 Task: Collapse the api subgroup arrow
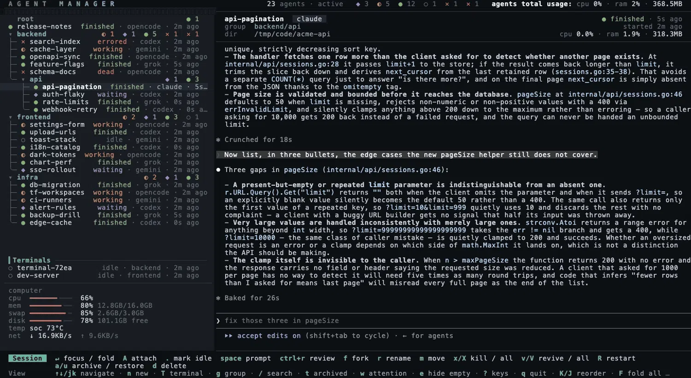(23, 80)
